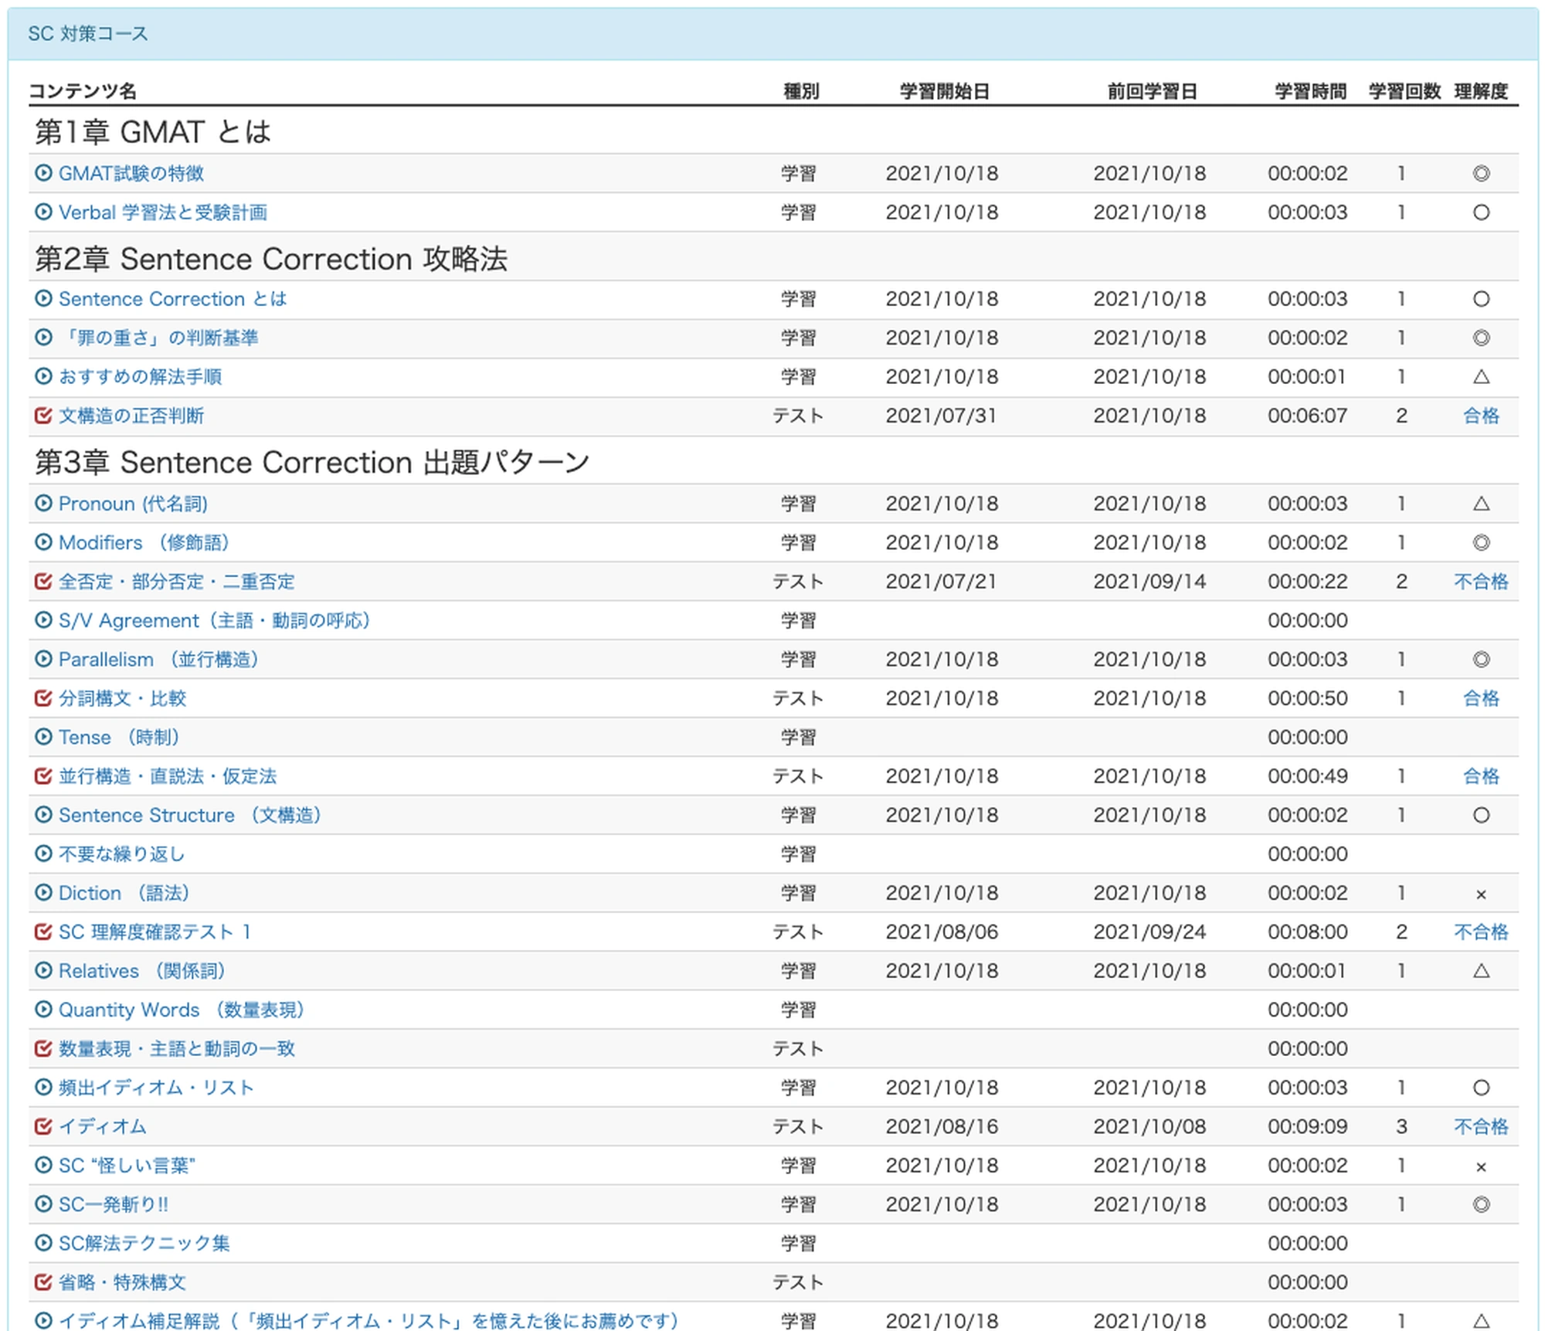Click play icon next to SC一発斬り!!
This screenshot has width=1545, height=1331.
point(44,1204)
